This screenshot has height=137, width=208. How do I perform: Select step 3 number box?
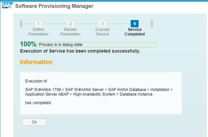tap(103, 24)
